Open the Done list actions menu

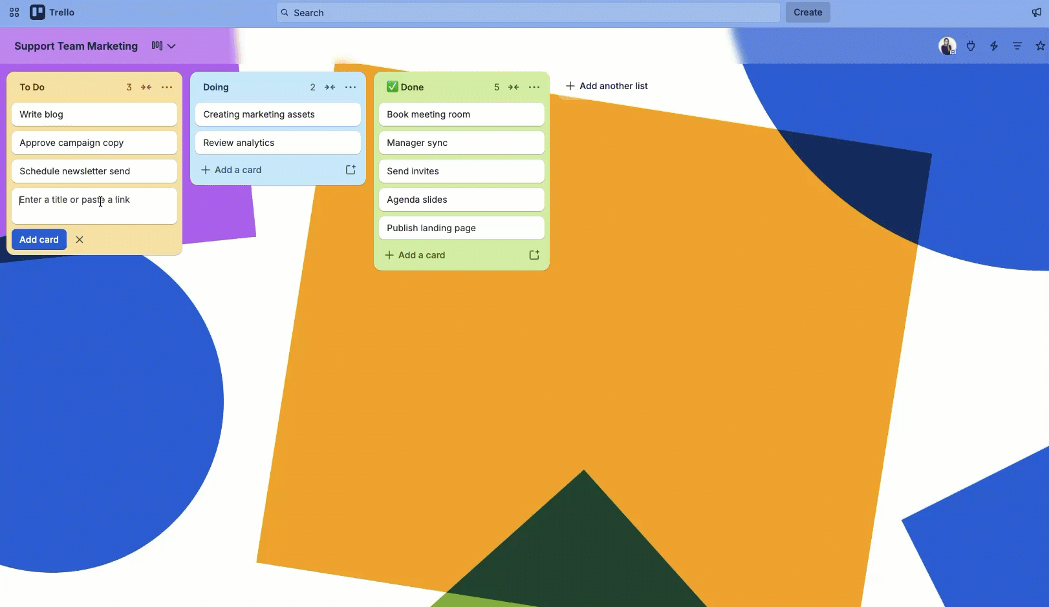pos(534,87)
